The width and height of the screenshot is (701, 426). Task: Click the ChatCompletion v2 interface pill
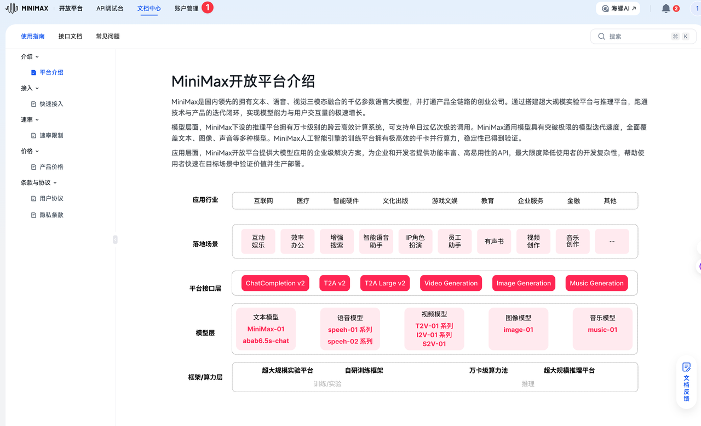coord(275,283)
